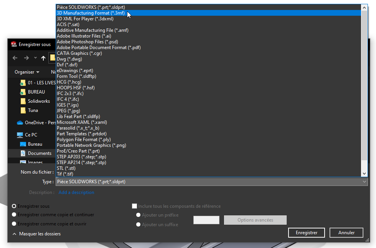376x248 pixels.
Task: Open the Bureau desktop location
Action: (31, 144)
